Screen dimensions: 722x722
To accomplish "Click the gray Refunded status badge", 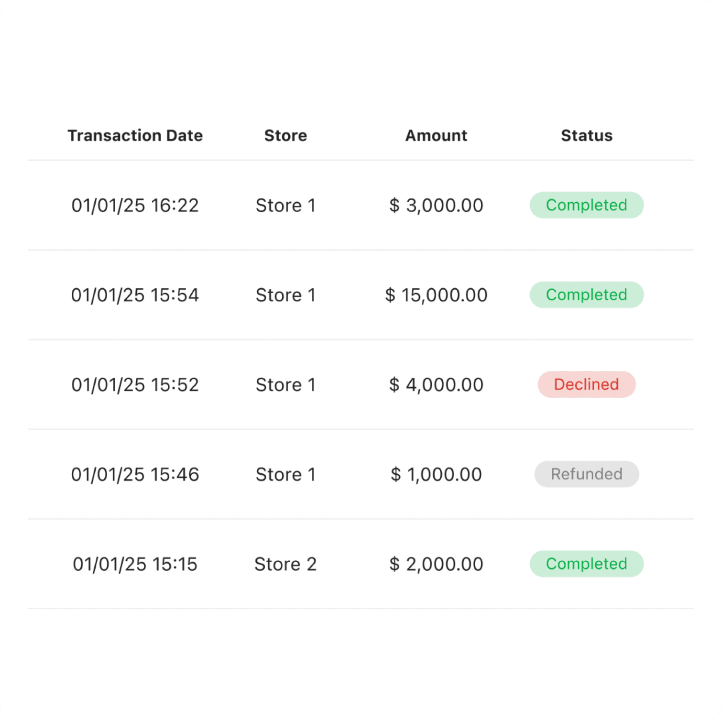I will pyautogui.click(x=587, y=474).
